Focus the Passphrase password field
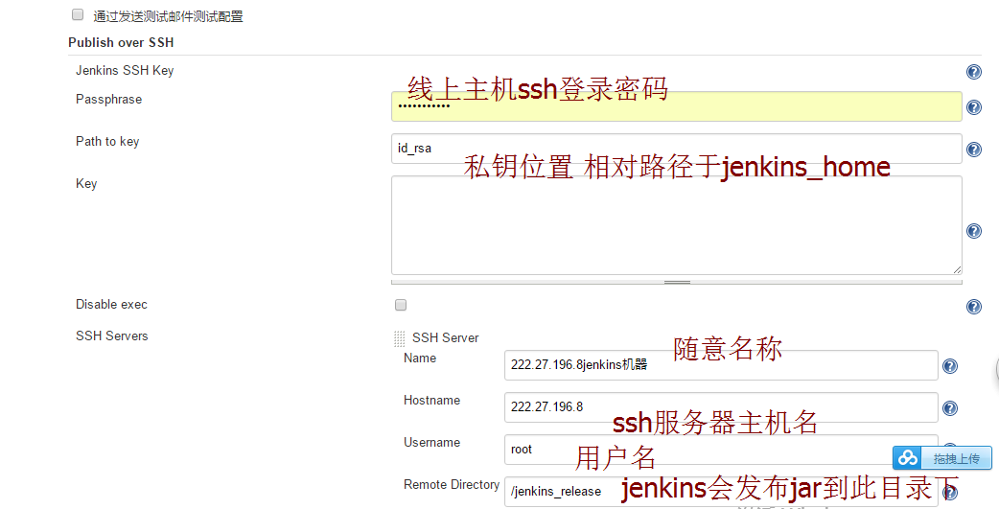This screenshot has width=999, height=509. tap(677, 106)
